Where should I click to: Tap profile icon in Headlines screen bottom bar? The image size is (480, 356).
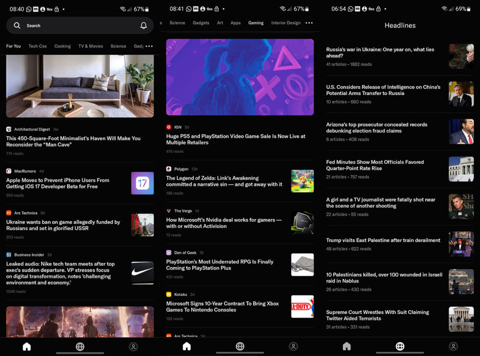coord(454,346)
